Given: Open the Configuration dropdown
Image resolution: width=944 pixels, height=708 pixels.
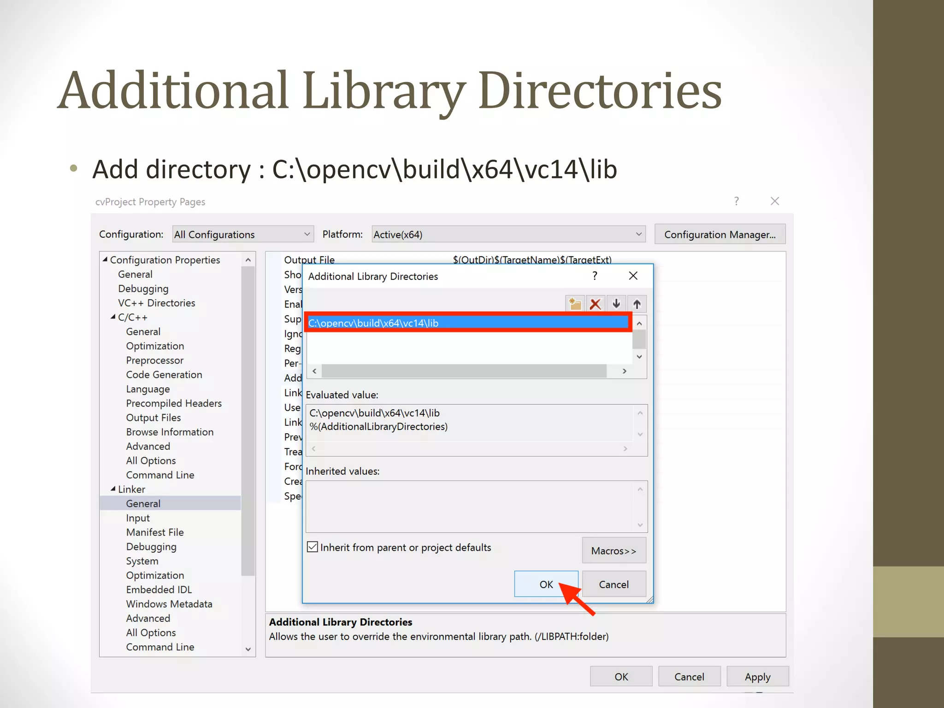Looking at the screenshot, I should pos(243,234).
